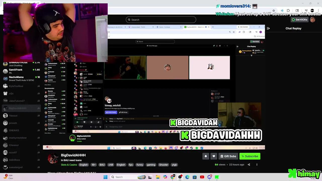The width and height of the screenshot is (322, 181).
Task: Click the green Subscribe button
Action: [250, 156]
